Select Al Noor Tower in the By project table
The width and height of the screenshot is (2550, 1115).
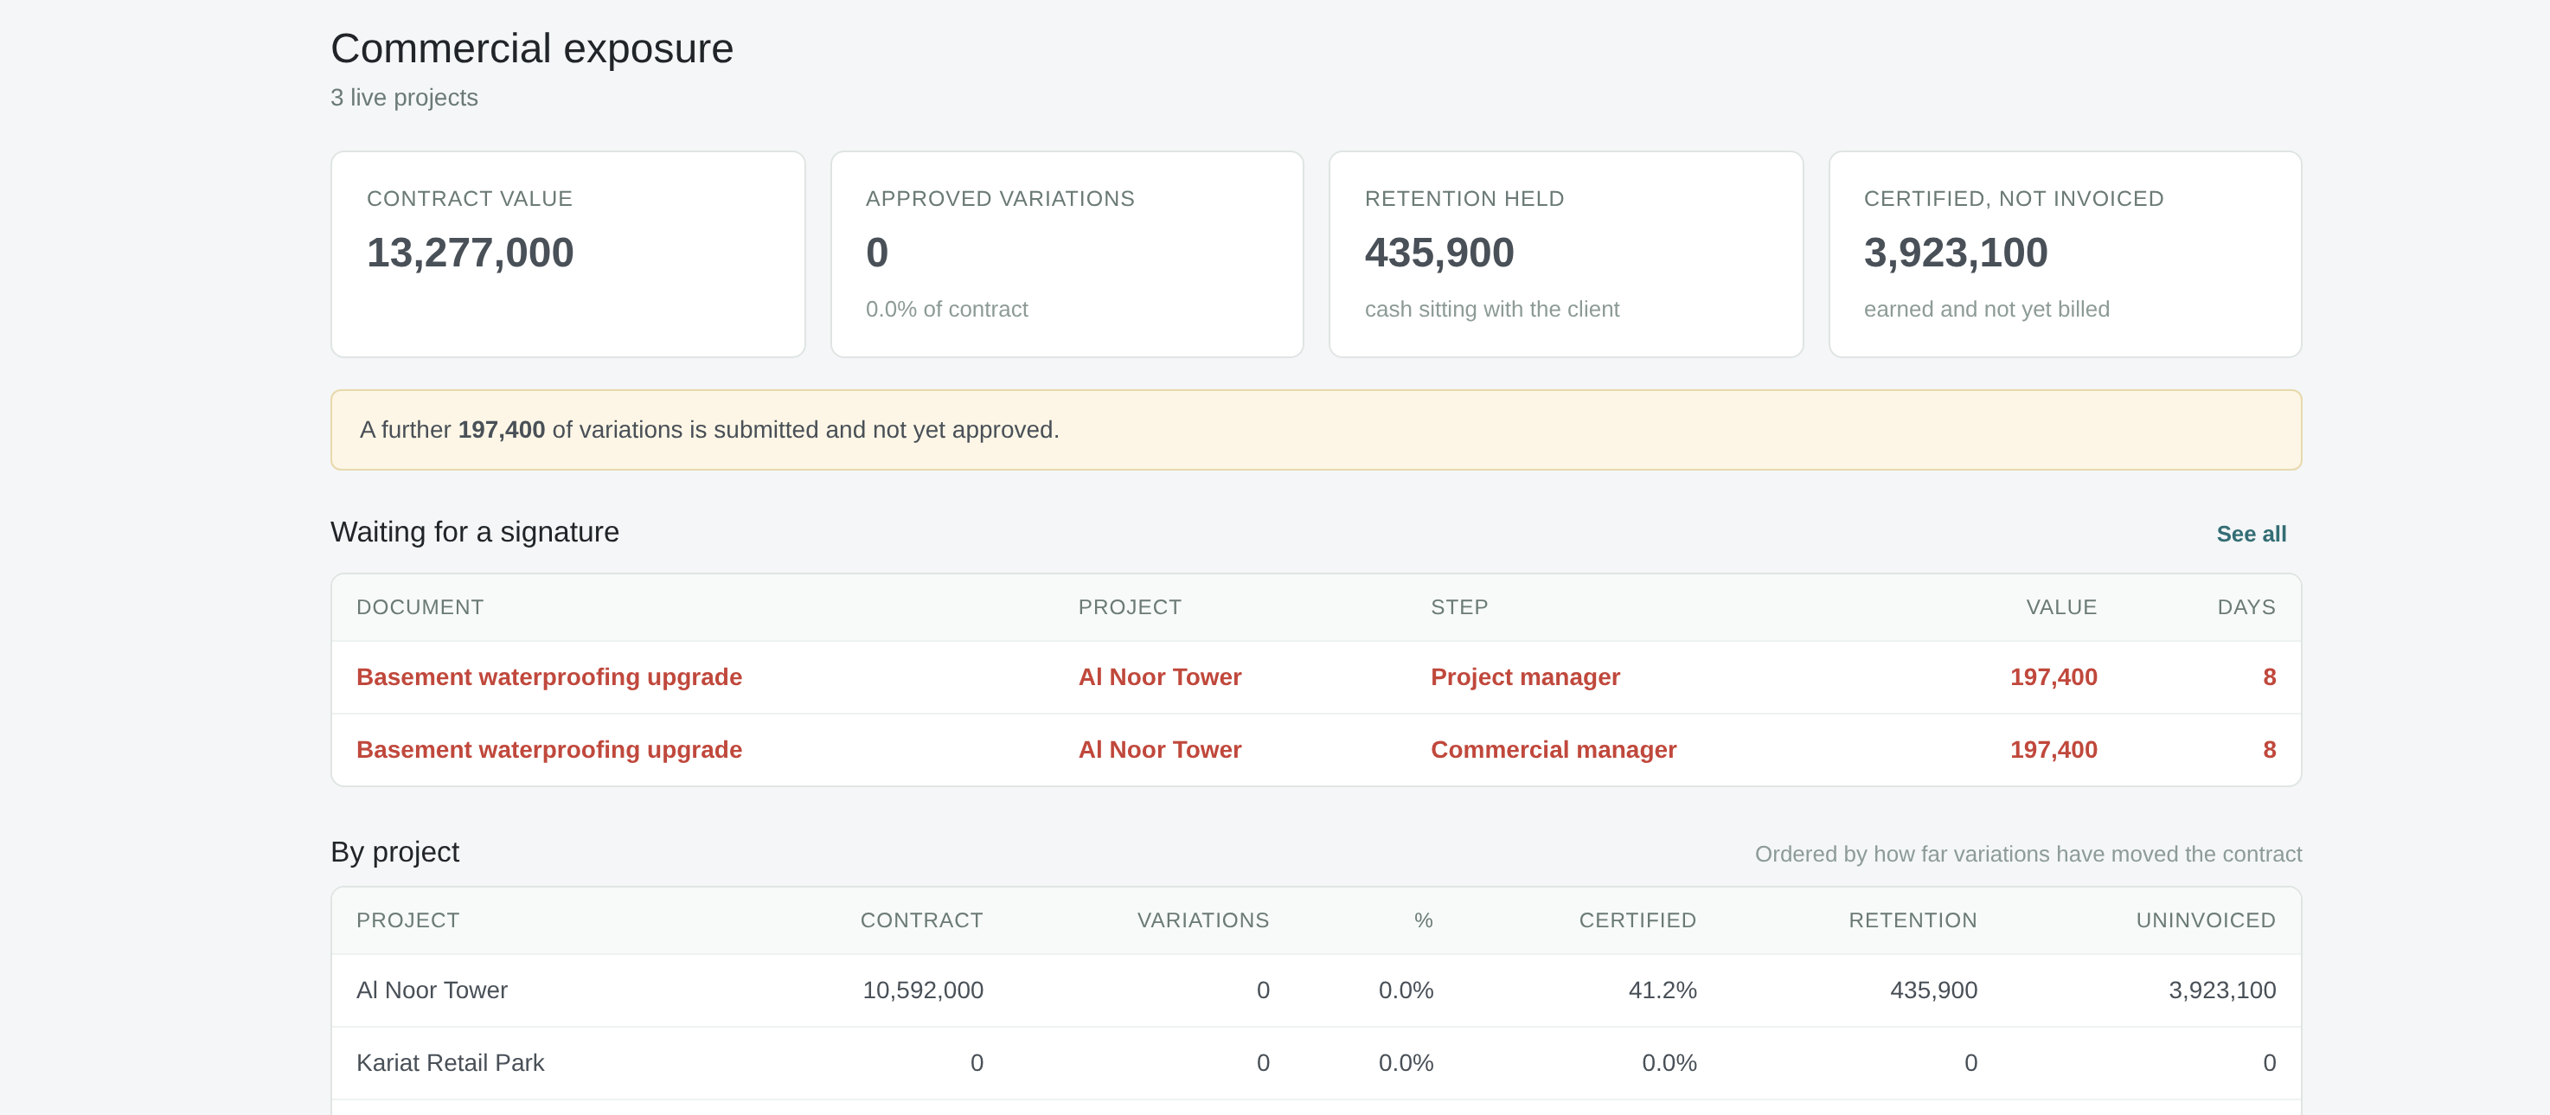click(432, 990)
